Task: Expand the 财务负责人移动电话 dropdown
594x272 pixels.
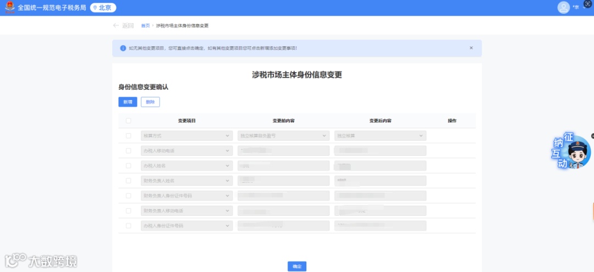Action: pos(186,210)
